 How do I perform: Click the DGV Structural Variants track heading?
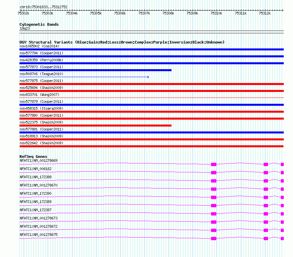point(122,42)
